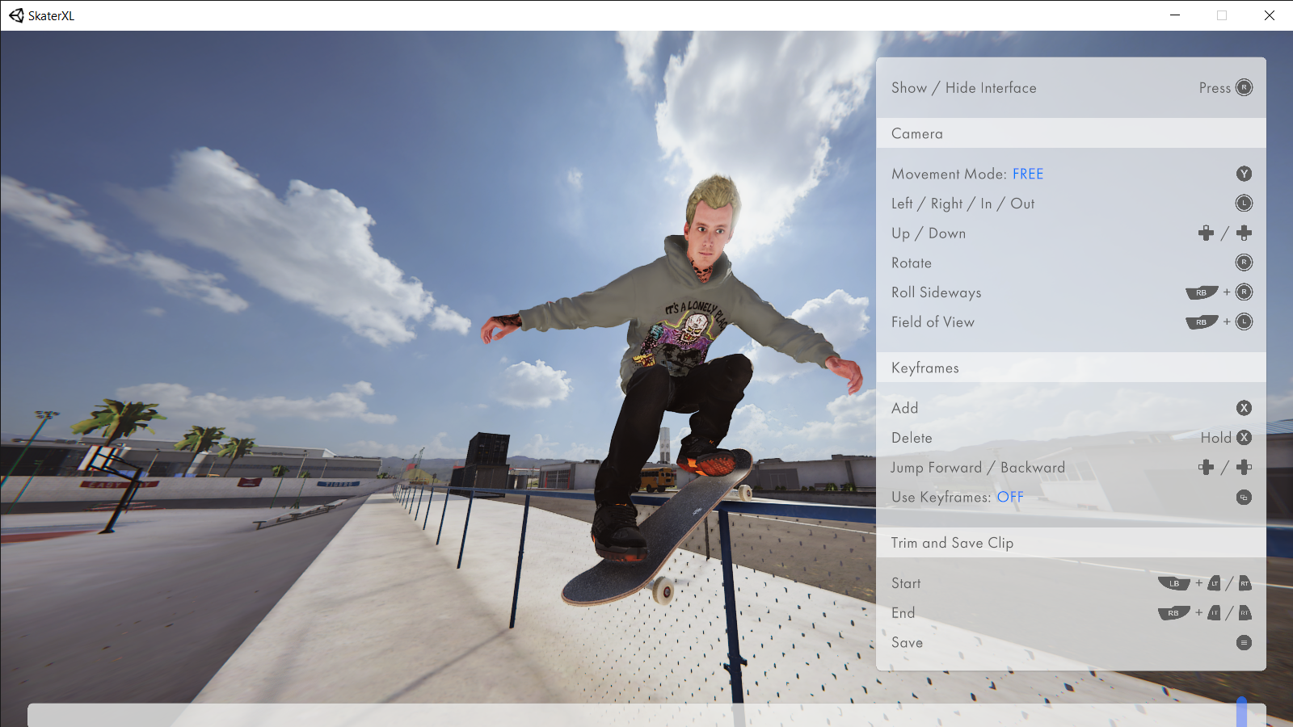The width and height of the screenshot is (1293, 727).
Task: Toggle the Use Keyframes OFF value
Action: (1010, 497)
